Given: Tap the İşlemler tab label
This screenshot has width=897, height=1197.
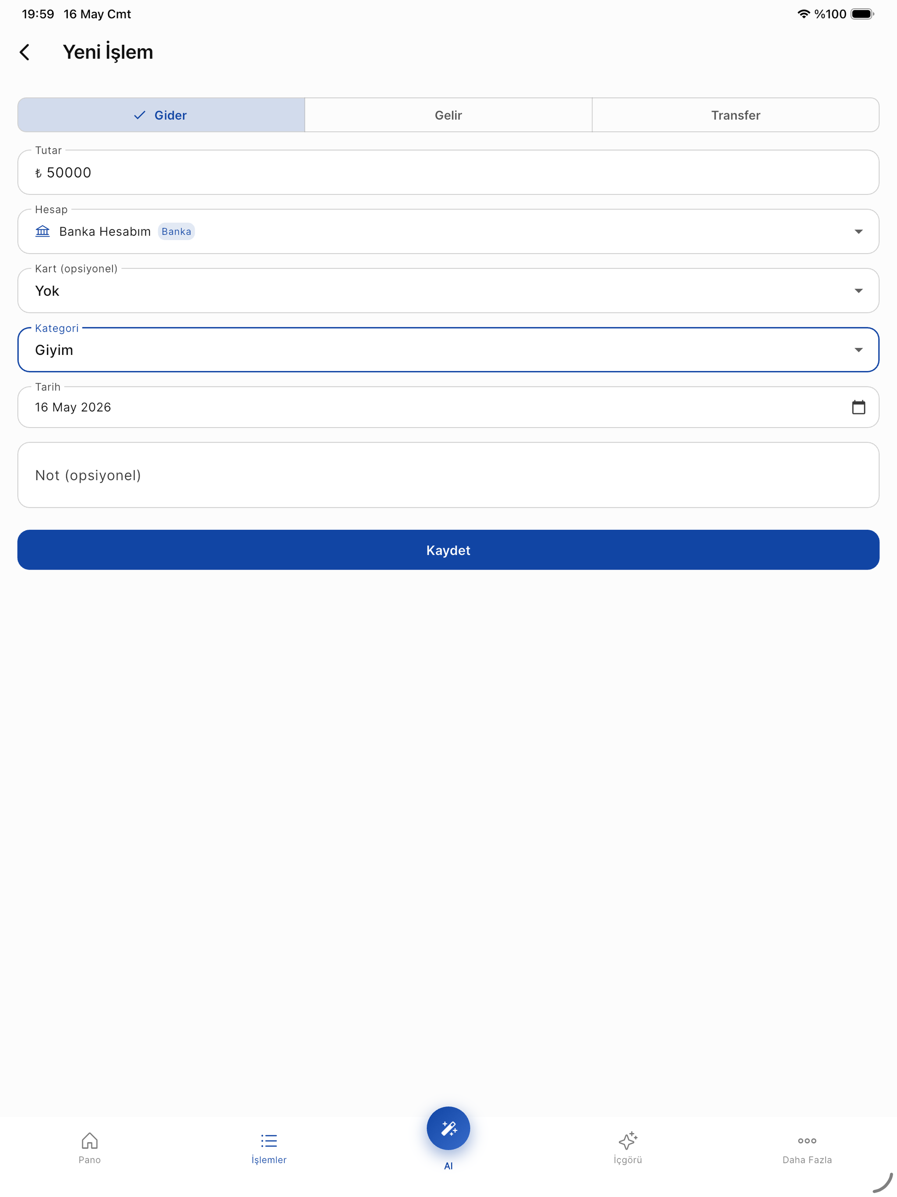Looking at the screenshot, I should pos(269,1160).
